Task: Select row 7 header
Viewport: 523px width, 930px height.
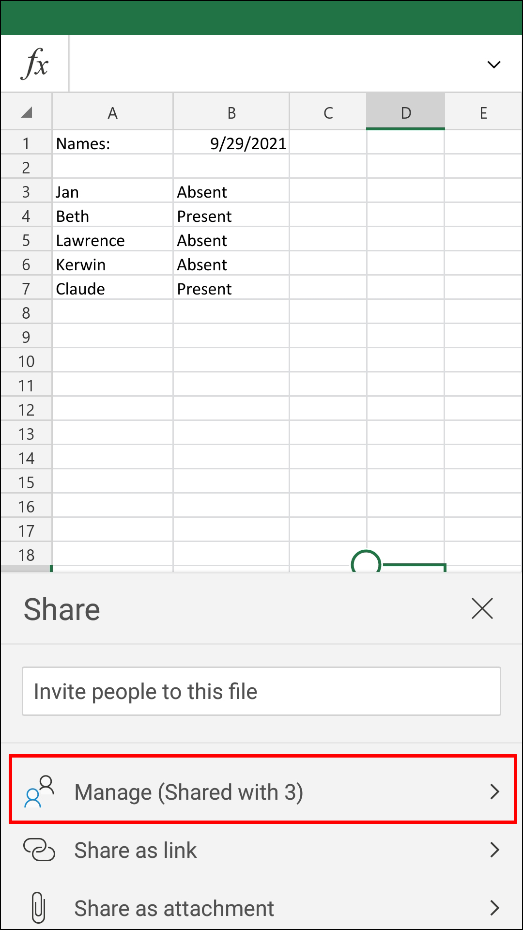Action: [x=26, y=289]
